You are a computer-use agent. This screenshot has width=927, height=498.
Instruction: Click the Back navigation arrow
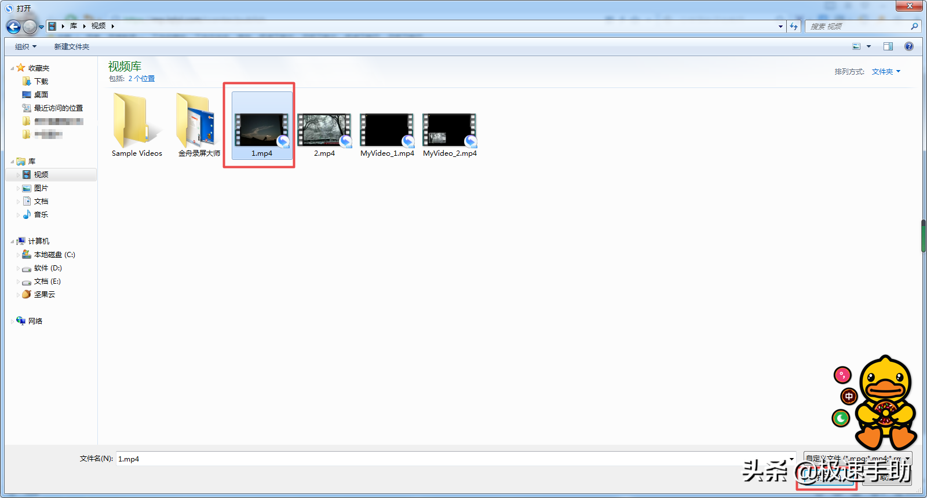tap(13, 27)
